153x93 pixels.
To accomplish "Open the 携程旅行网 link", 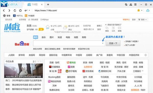I will click(105, 71).
